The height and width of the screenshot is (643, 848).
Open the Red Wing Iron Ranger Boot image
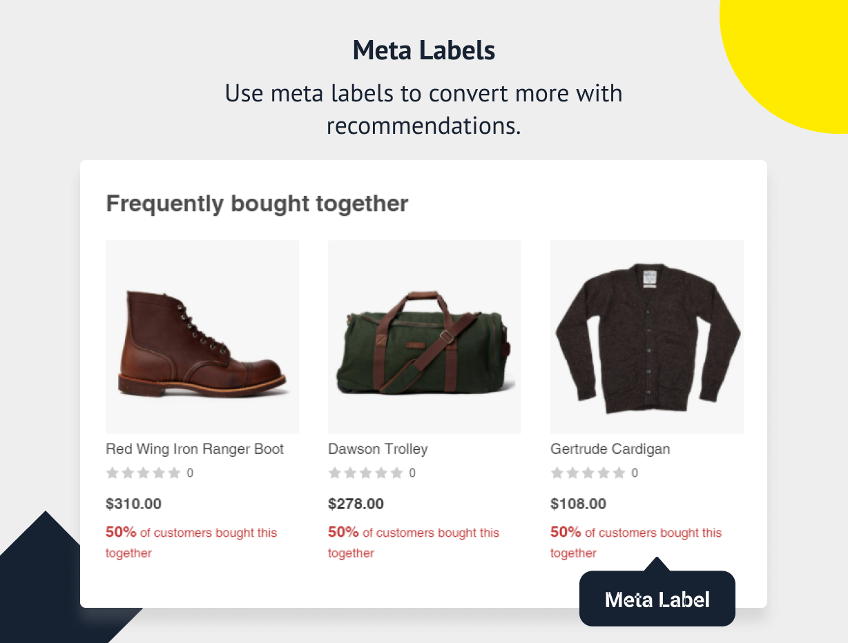pyautogui.click(x=202, y=337)
